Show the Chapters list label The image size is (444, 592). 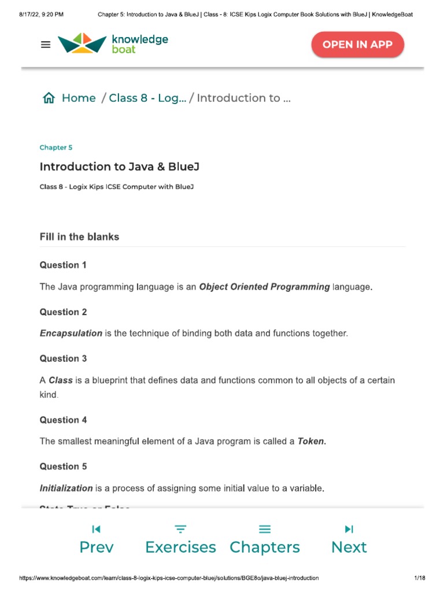point(265,547)
